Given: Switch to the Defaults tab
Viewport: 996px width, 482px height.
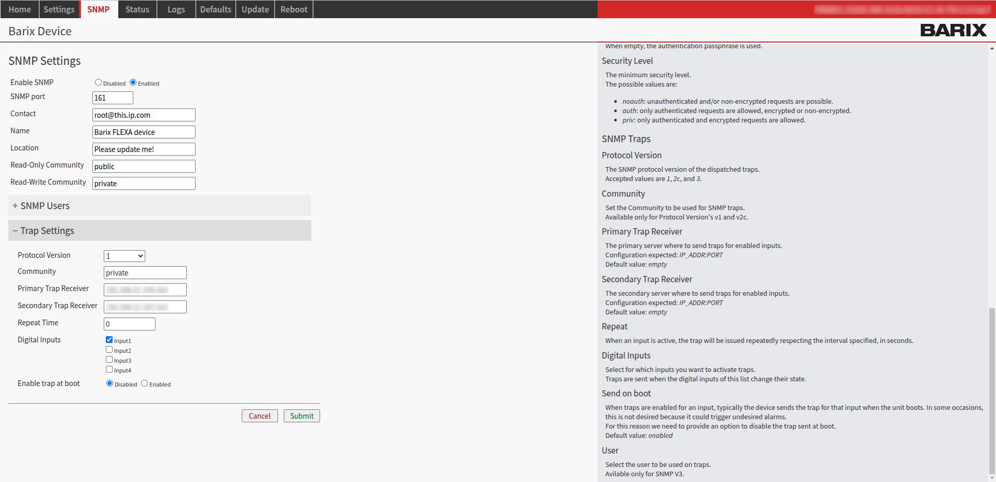Looking at the screenshot, I should point(215,9).
